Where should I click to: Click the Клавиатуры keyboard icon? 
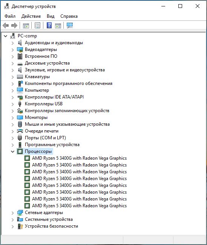click(20, 77)
